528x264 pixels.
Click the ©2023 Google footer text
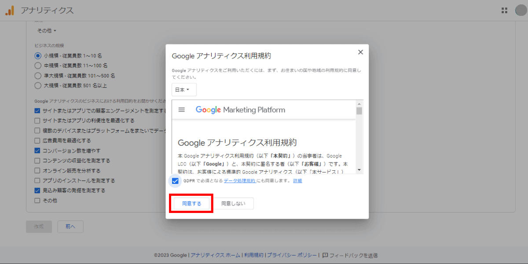[171, 255]
